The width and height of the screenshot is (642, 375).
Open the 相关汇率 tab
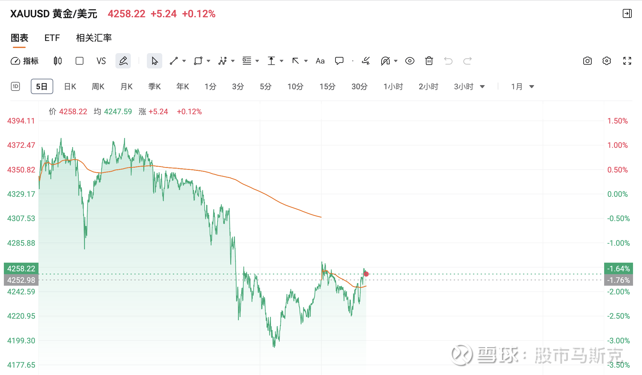coord(94,38)
